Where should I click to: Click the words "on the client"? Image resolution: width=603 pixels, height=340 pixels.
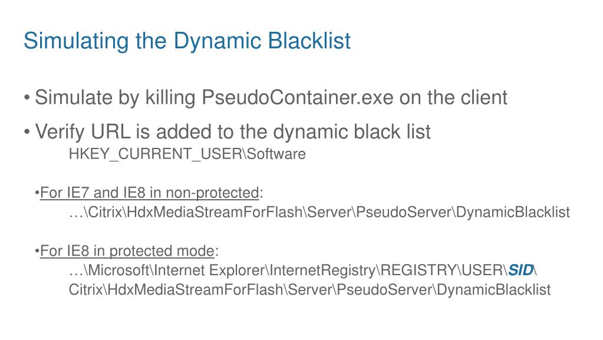coord(453,97)
